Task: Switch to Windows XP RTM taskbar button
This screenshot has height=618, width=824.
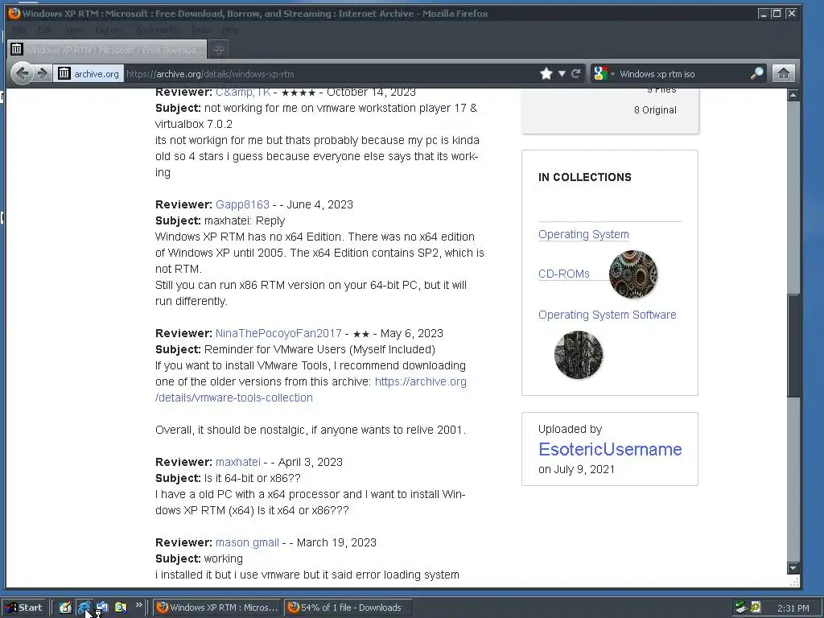Action: 217,608
